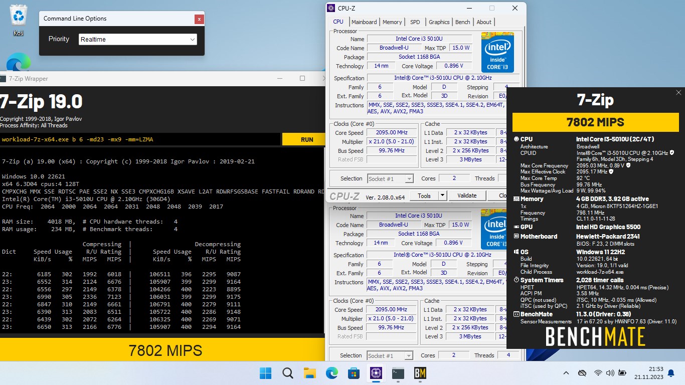The image size is (685, 385).
Task: Click the shield icon beside Max Core Frequency
Action: pos(628,165)
